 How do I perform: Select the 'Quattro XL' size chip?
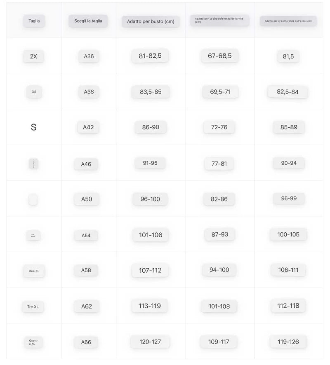click(33, 342)
